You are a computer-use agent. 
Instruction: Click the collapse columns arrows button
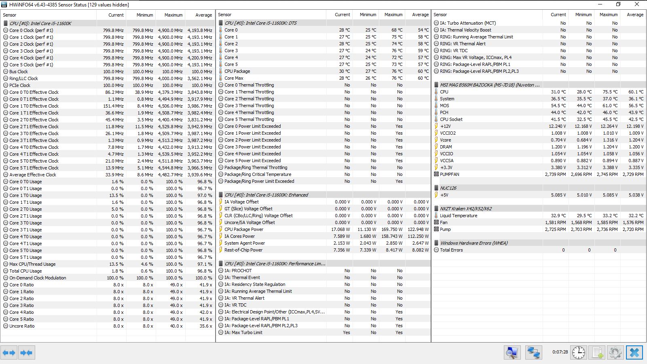pyautogui.click(x=26, y=353)
